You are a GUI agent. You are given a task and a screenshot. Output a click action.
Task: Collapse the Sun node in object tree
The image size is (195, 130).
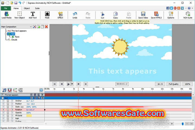[6, 34]
